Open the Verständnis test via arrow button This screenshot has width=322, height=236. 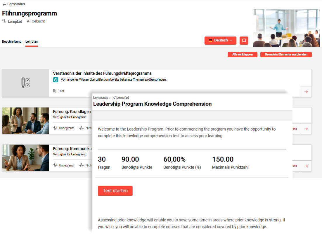click(306, 92)
